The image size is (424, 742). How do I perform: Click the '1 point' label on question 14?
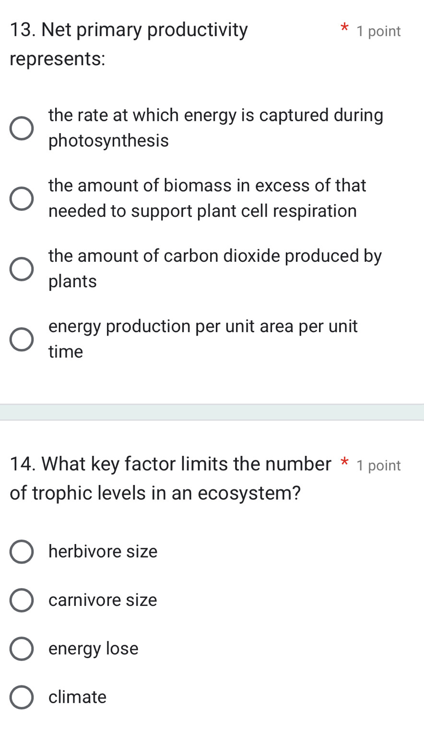point(378,465)
